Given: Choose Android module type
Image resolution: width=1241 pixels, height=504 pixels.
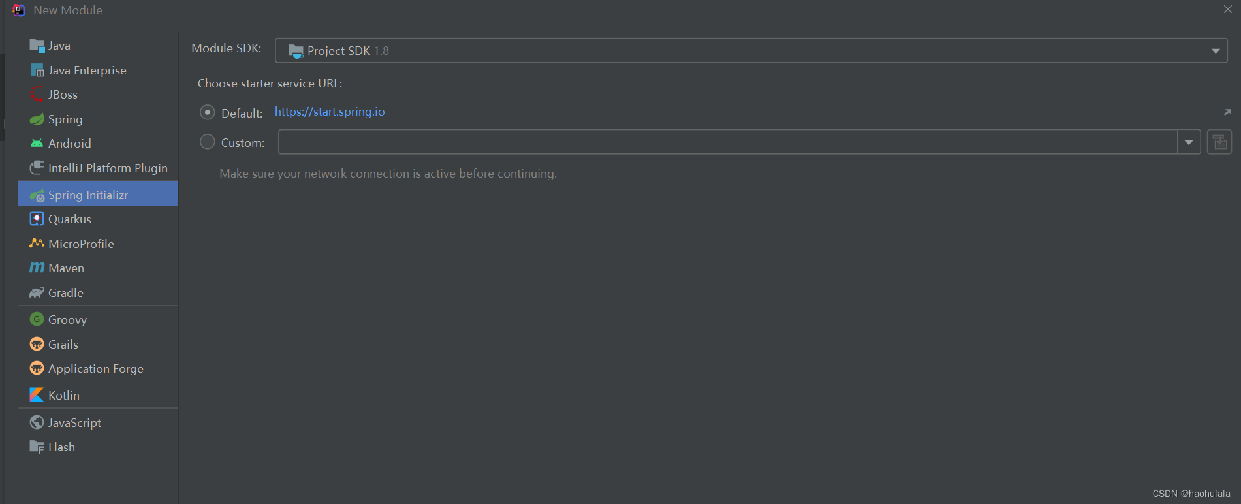Looking at the screenshot, I should [98, 143].
